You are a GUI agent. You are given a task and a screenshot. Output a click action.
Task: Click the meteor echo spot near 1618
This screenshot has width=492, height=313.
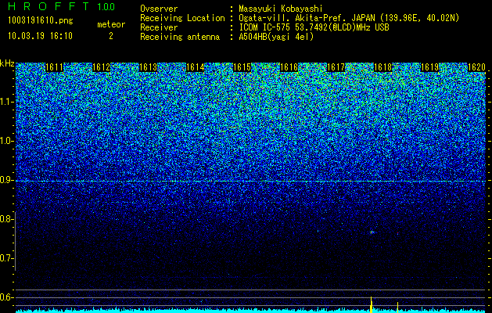(x=372, y=232)
